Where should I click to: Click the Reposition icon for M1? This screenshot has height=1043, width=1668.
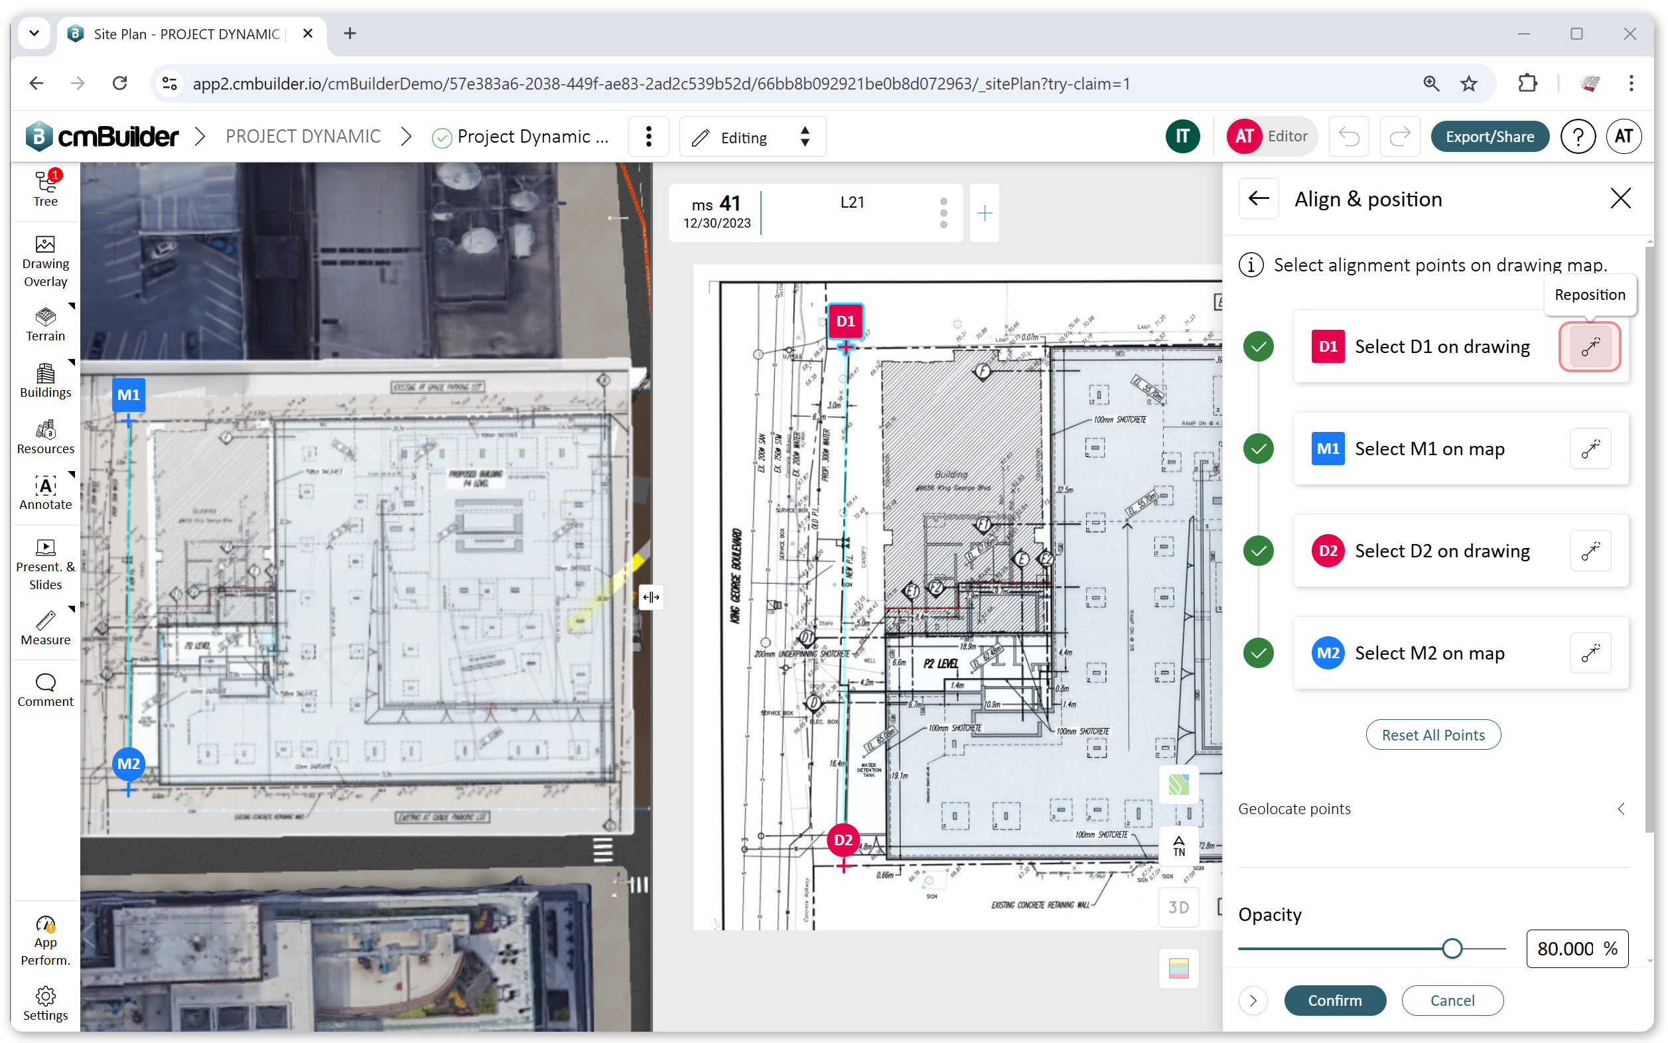(1590, 449)
